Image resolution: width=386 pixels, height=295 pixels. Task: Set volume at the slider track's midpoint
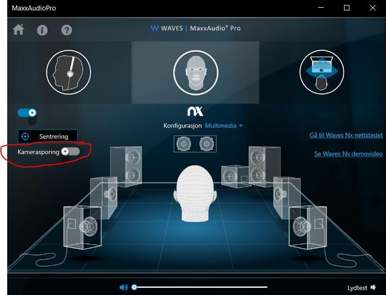(201, 287)
